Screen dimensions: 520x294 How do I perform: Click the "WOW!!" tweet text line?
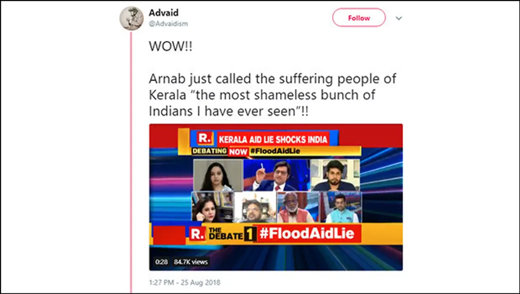coord(170,46)
